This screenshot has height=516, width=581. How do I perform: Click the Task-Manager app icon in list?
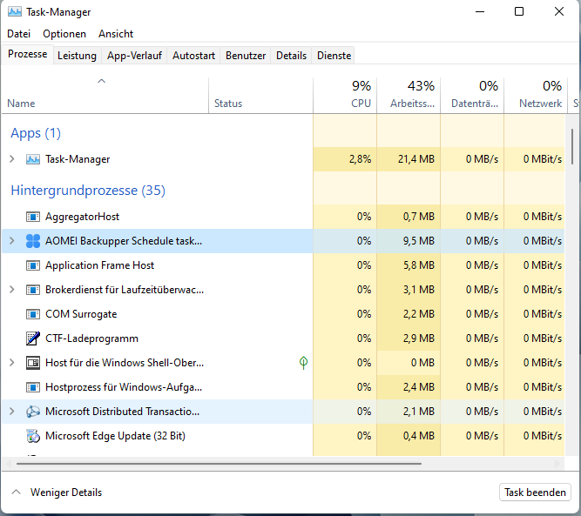(33, 159)
